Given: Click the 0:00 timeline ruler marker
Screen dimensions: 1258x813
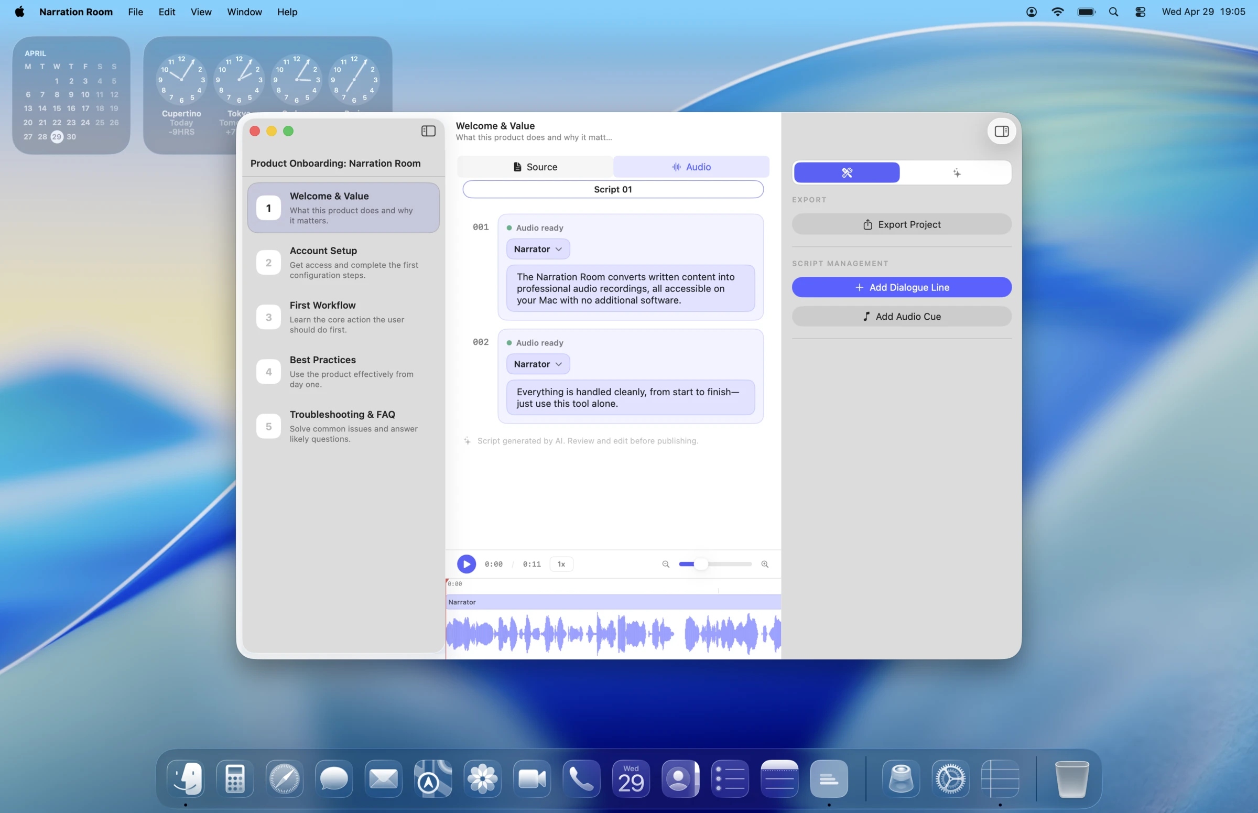Looking at the screenshot, I should click(x=454, y=584).
